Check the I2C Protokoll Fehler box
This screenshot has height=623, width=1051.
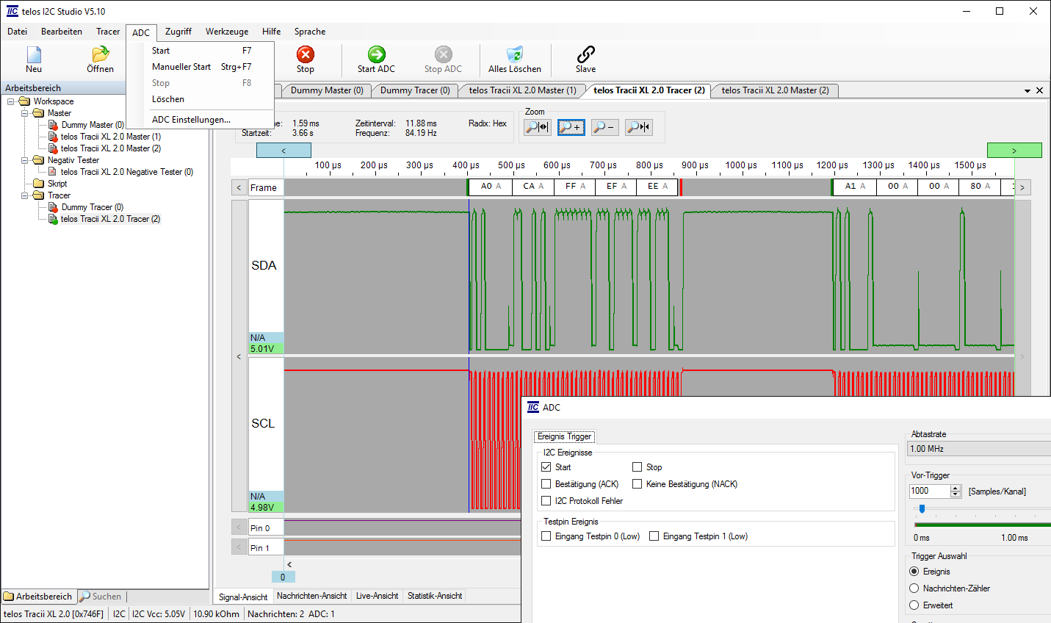click(546, 501)
